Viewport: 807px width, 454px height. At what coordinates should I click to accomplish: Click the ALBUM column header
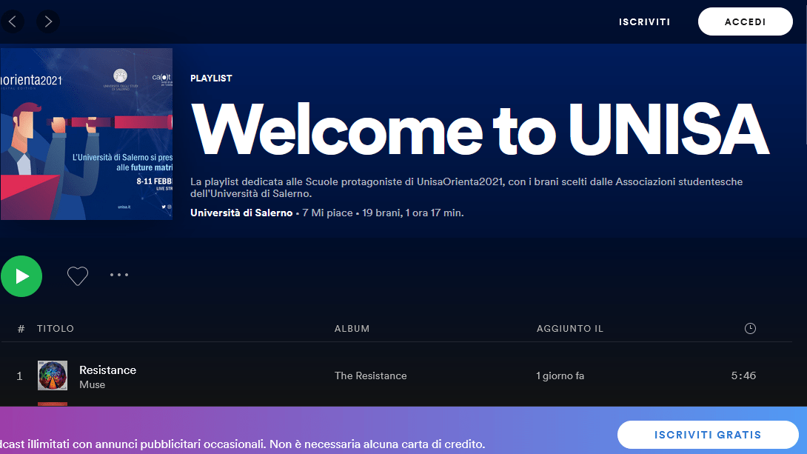[x=352, y=329]
